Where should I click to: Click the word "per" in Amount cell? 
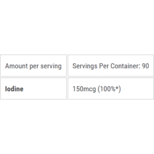(34, 67)
